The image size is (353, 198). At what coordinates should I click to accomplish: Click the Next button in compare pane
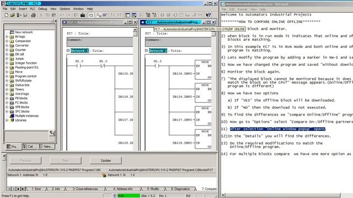click(x=66, y=161)
